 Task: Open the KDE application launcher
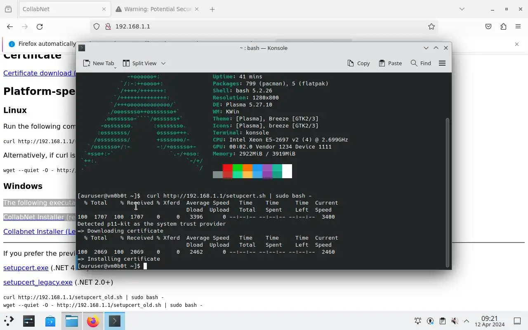point(9,321)
